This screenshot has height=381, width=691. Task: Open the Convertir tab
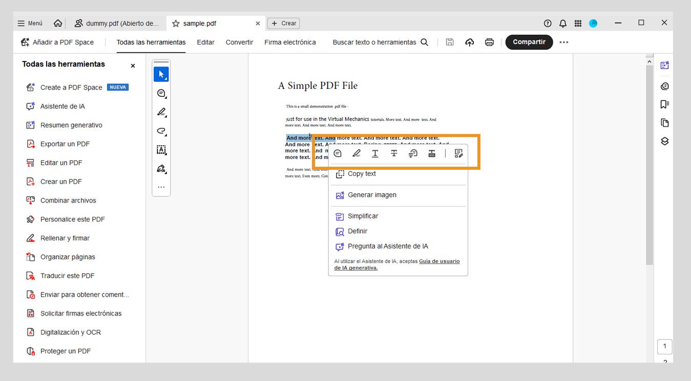coord(239,42)
